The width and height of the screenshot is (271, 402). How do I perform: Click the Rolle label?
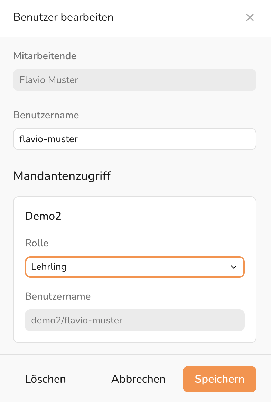37,243
